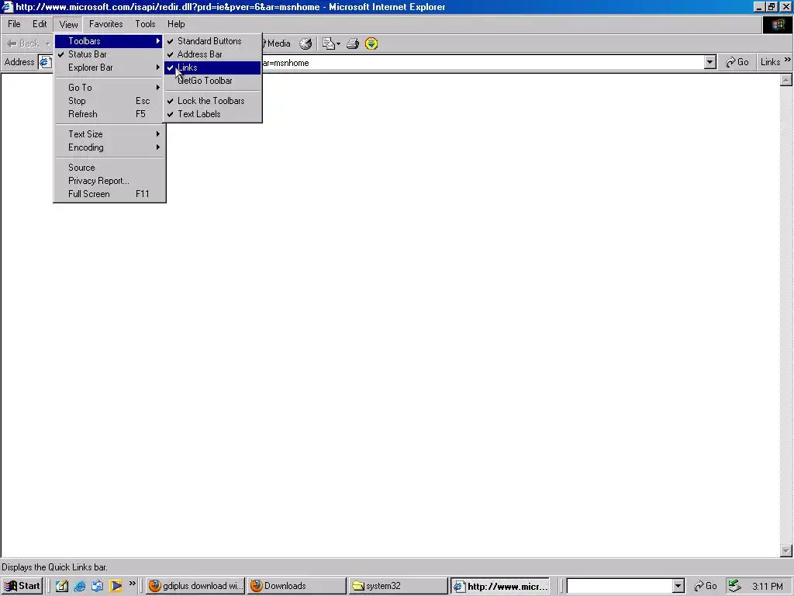Image resolution: width=794 pixels, height=596 pixels.
Task: Click the http://www.micr... taskbar button
Action: coord(500,586)
